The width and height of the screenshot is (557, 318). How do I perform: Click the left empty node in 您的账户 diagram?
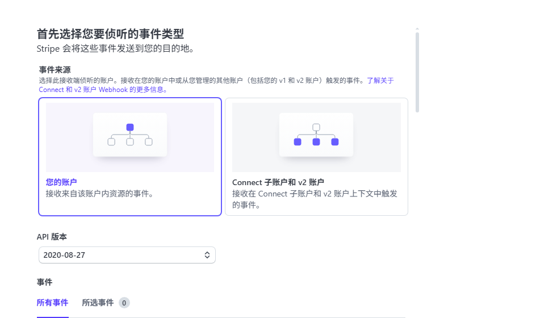pyautogui.click(x=111, y=141)
